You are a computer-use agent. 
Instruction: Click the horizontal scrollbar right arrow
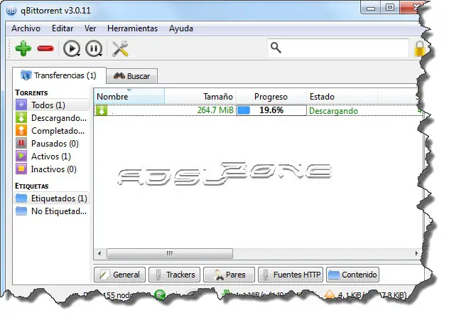416,253
